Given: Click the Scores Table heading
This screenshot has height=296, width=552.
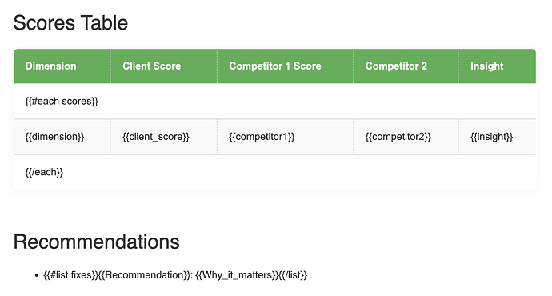Looking at the screenshot, I should [70, 23].
